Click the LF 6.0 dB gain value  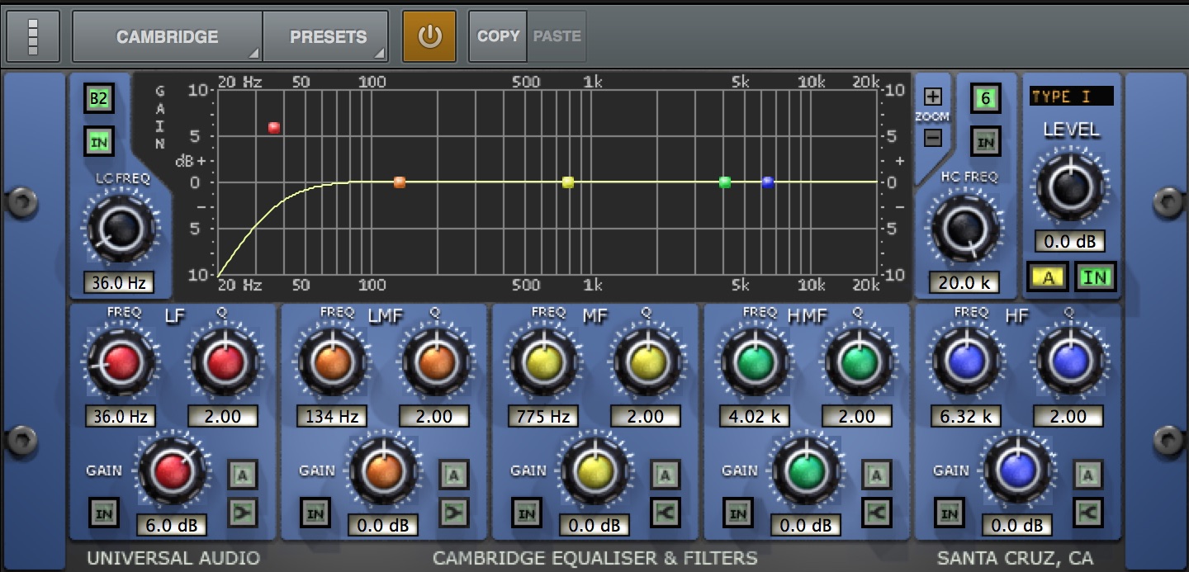coord(172,525)
